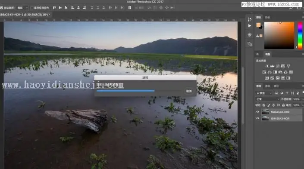The image size is (304, 169).
Task: Switch to the Adjustments panel tab
Action: 267,54
